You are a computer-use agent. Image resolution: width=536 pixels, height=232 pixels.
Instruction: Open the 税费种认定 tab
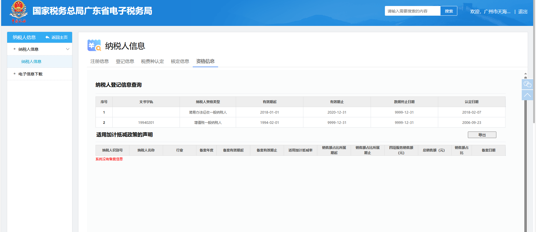153,61
